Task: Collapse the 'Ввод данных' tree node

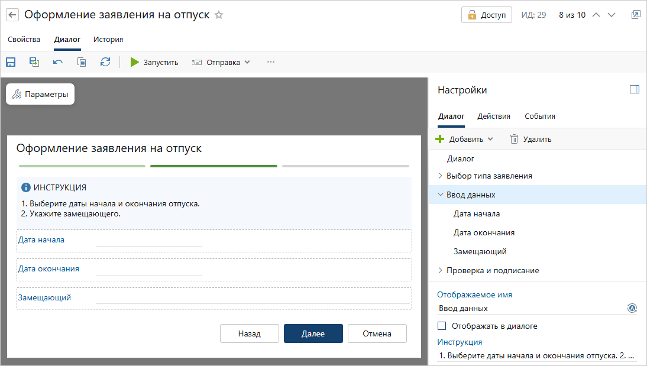Action: (x=440, y=195)
